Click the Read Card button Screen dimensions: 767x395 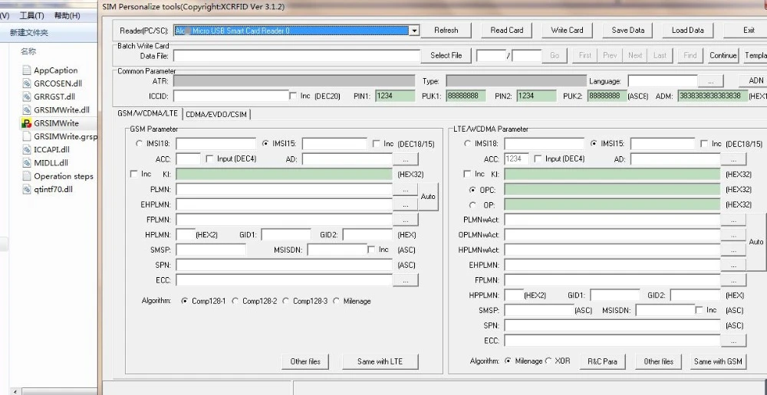coord(507,31)
